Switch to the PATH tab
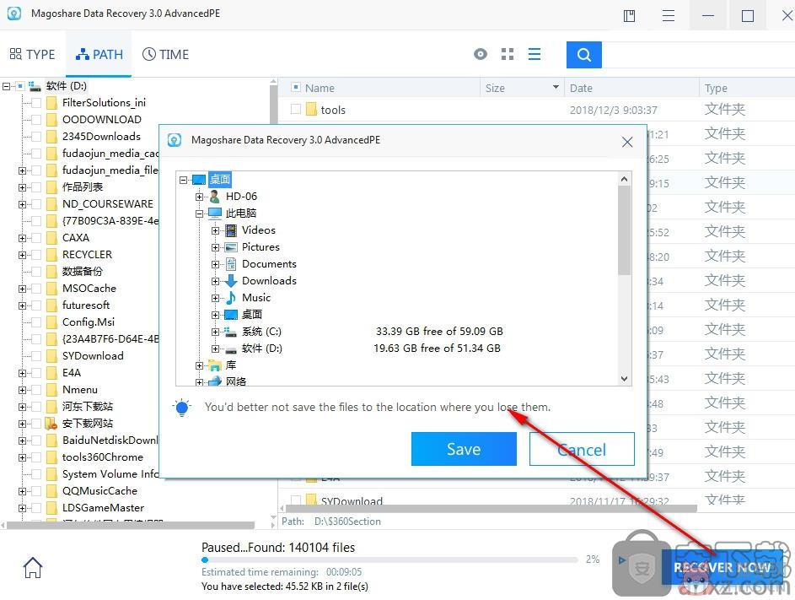Screen dimensions: 795x600 (x=99, y=54)
